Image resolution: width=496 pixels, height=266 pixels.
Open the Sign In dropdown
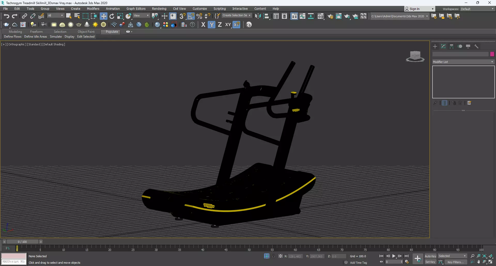click(x=420, y=9)
